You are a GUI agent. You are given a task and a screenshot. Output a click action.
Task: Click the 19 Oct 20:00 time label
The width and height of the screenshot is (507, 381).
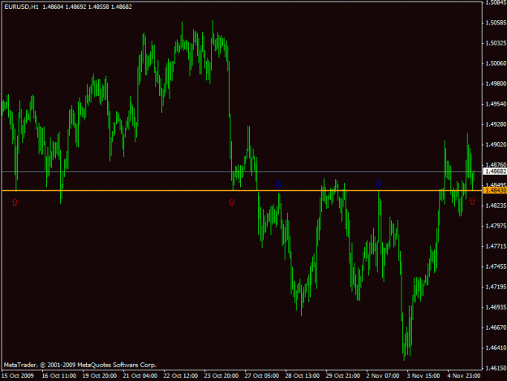(x=99, y=376)
